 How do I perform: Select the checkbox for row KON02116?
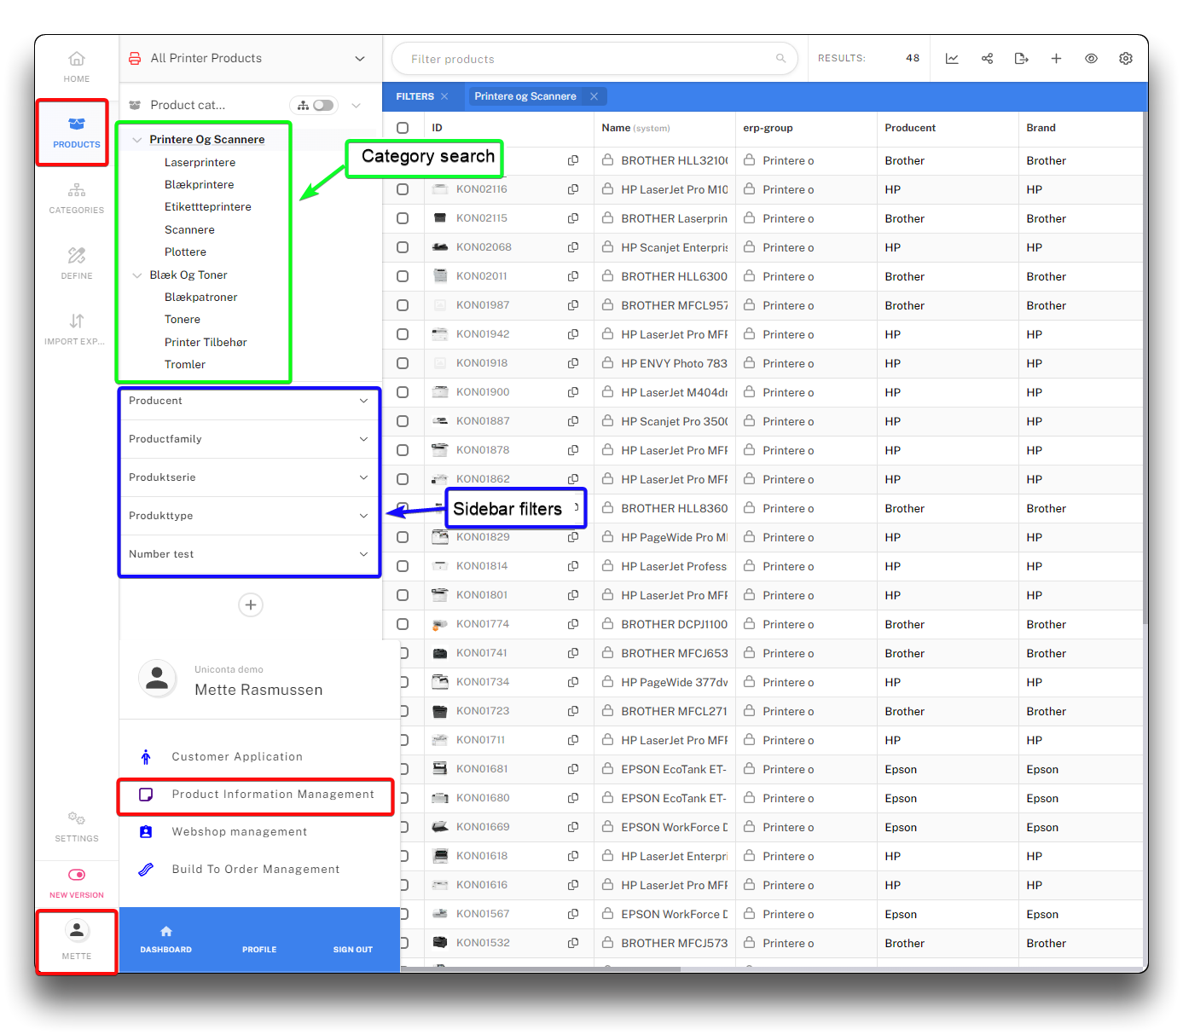[x=403, y=189]
